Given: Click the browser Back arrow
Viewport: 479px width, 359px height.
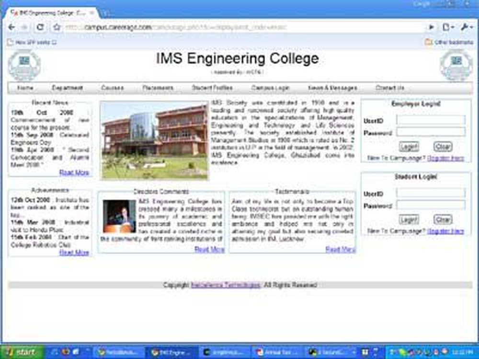Looking at the screenshot, I should click(x=11, y=27).
